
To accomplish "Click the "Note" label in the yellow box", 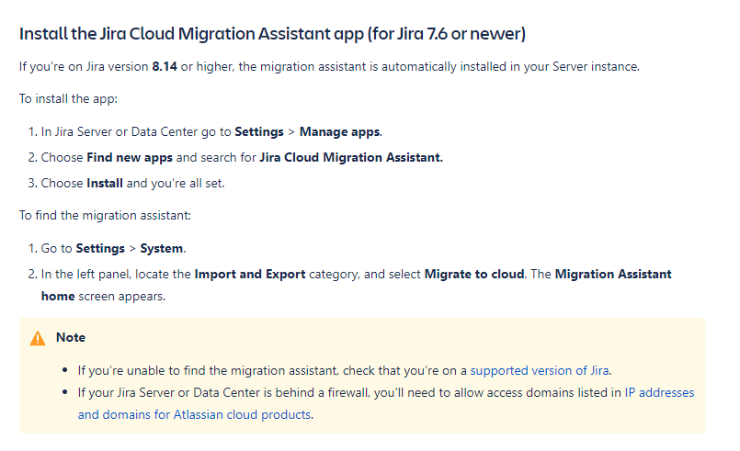I will point(71,338).
